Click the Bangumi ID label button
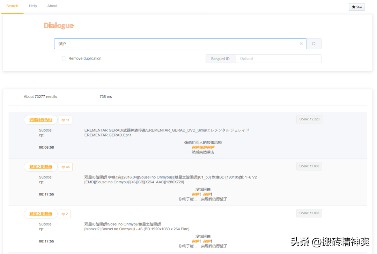 [221, 58]
